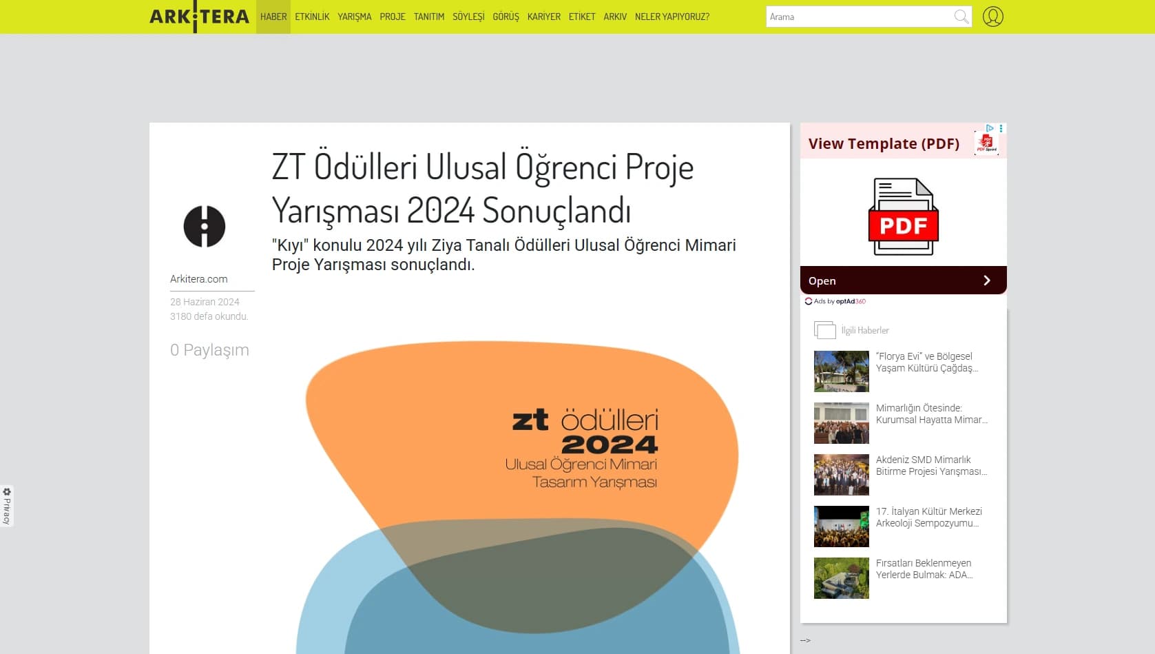Viewport: 1155px width, 654px height.
Task: Open İtalyan Kültür Merkezi article thumbnail
Action: (842, 527)
